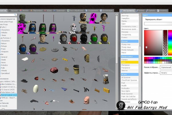The image size is (172, 115).
Task: Switch to the Транспорт tab
Action: (x=59, y=11)
